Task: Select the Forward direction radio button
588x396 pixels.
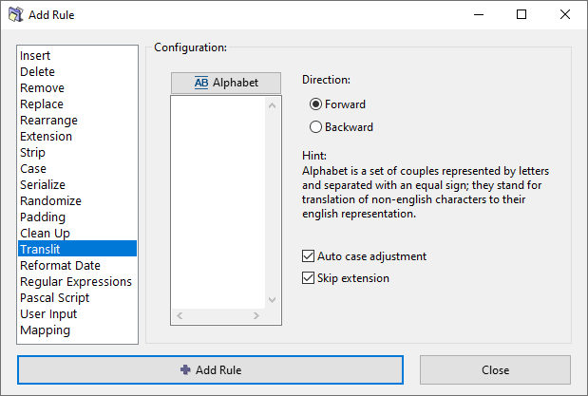Action: 316,104
